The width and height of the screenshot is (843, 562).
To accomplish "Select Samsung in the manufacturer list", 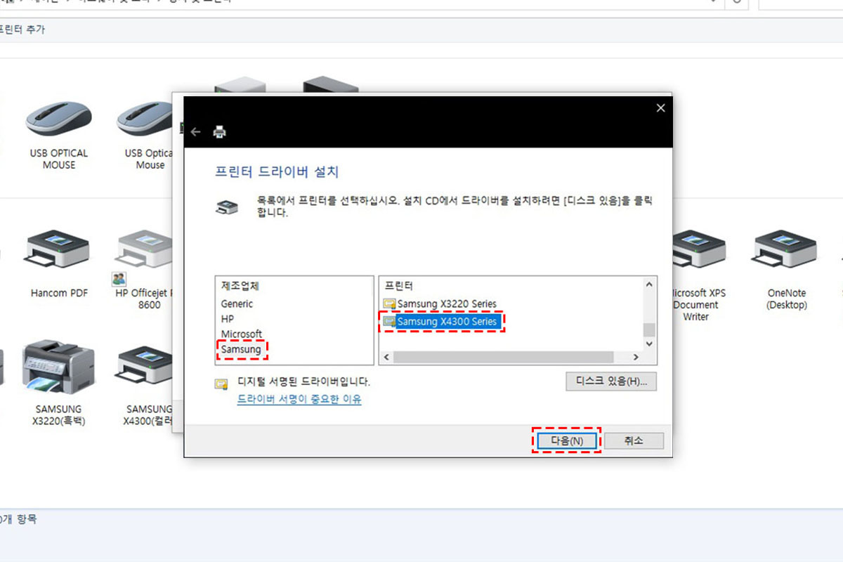I will tap(241, 348).
